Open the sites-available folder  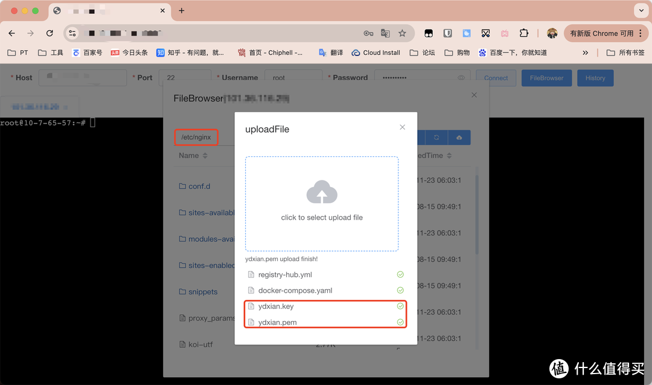[x=206, y=212]
